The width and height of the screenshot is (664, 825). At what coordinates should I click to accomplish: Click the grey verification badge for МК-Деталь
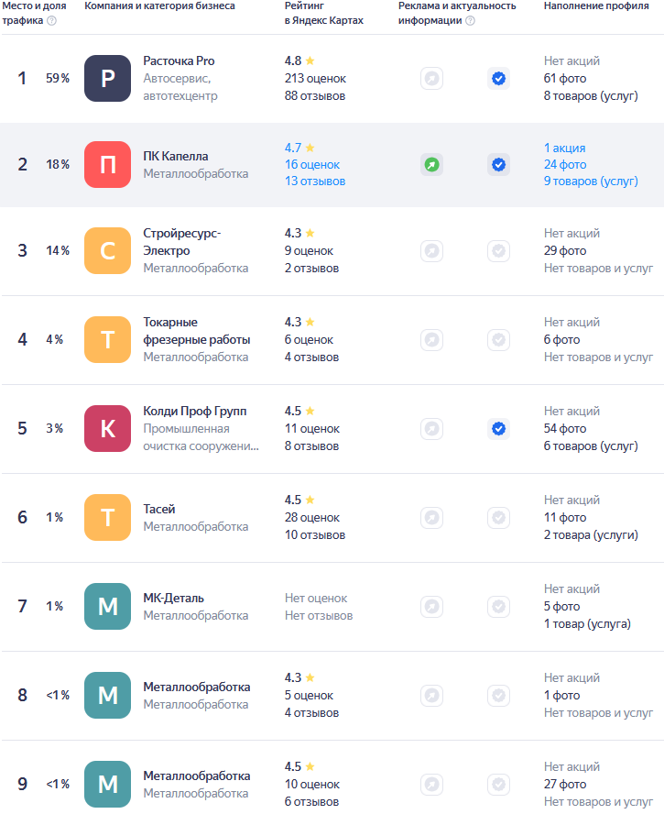click(498, 606)
